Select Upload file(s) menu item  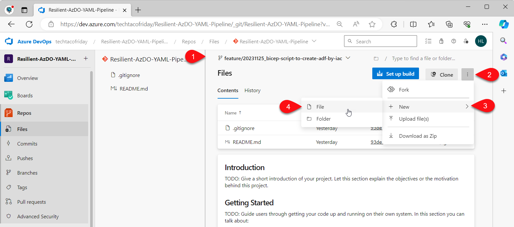428,119
